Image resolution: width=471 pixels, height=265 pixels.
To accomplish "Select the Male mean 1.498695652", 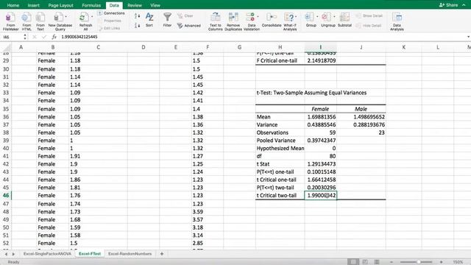I will pyautogui.click(x=361, y=117).
